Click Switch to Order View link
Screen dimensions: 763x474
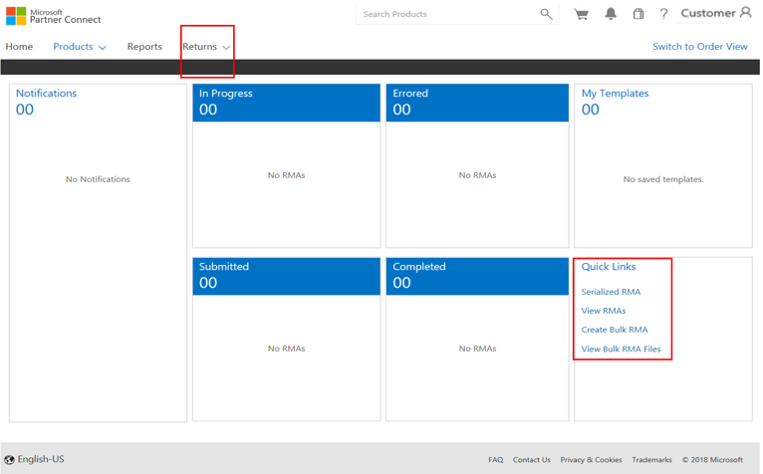[699, 47]
